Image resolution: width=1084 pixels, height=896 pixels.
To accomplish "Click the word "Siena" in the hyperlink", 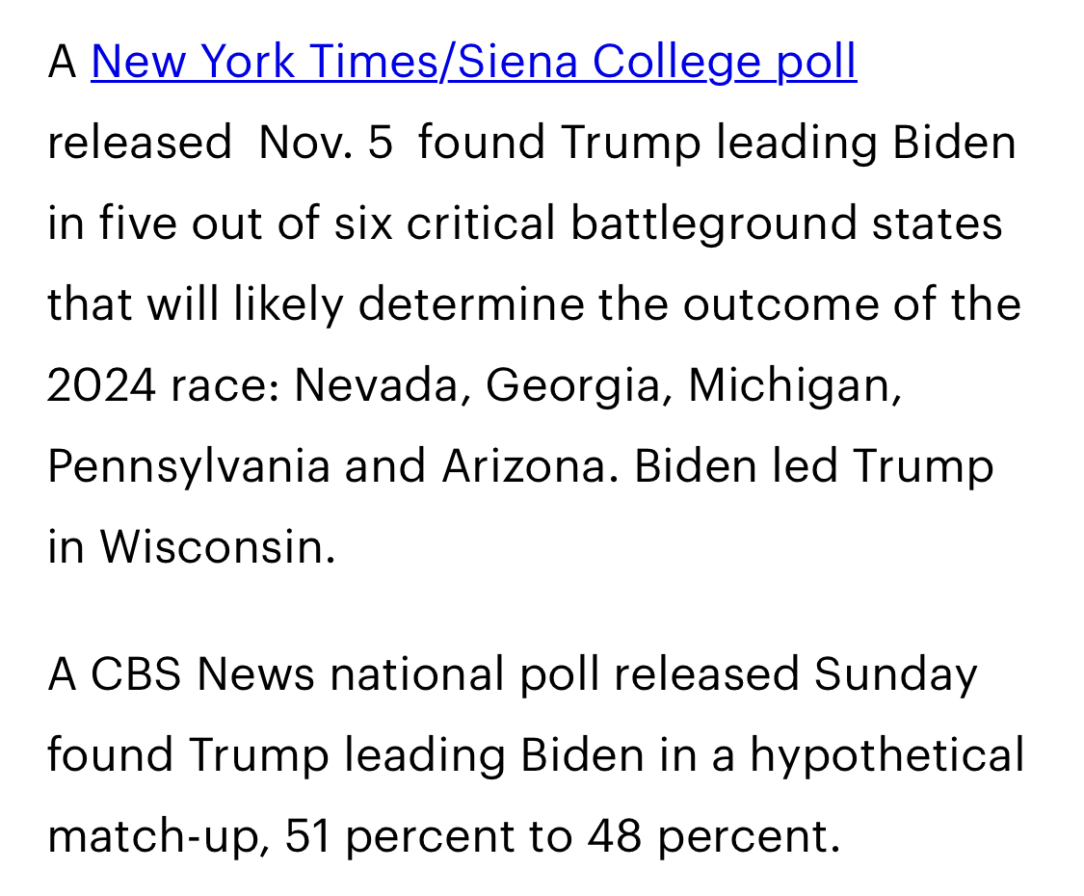I will [x=517, y=61].
